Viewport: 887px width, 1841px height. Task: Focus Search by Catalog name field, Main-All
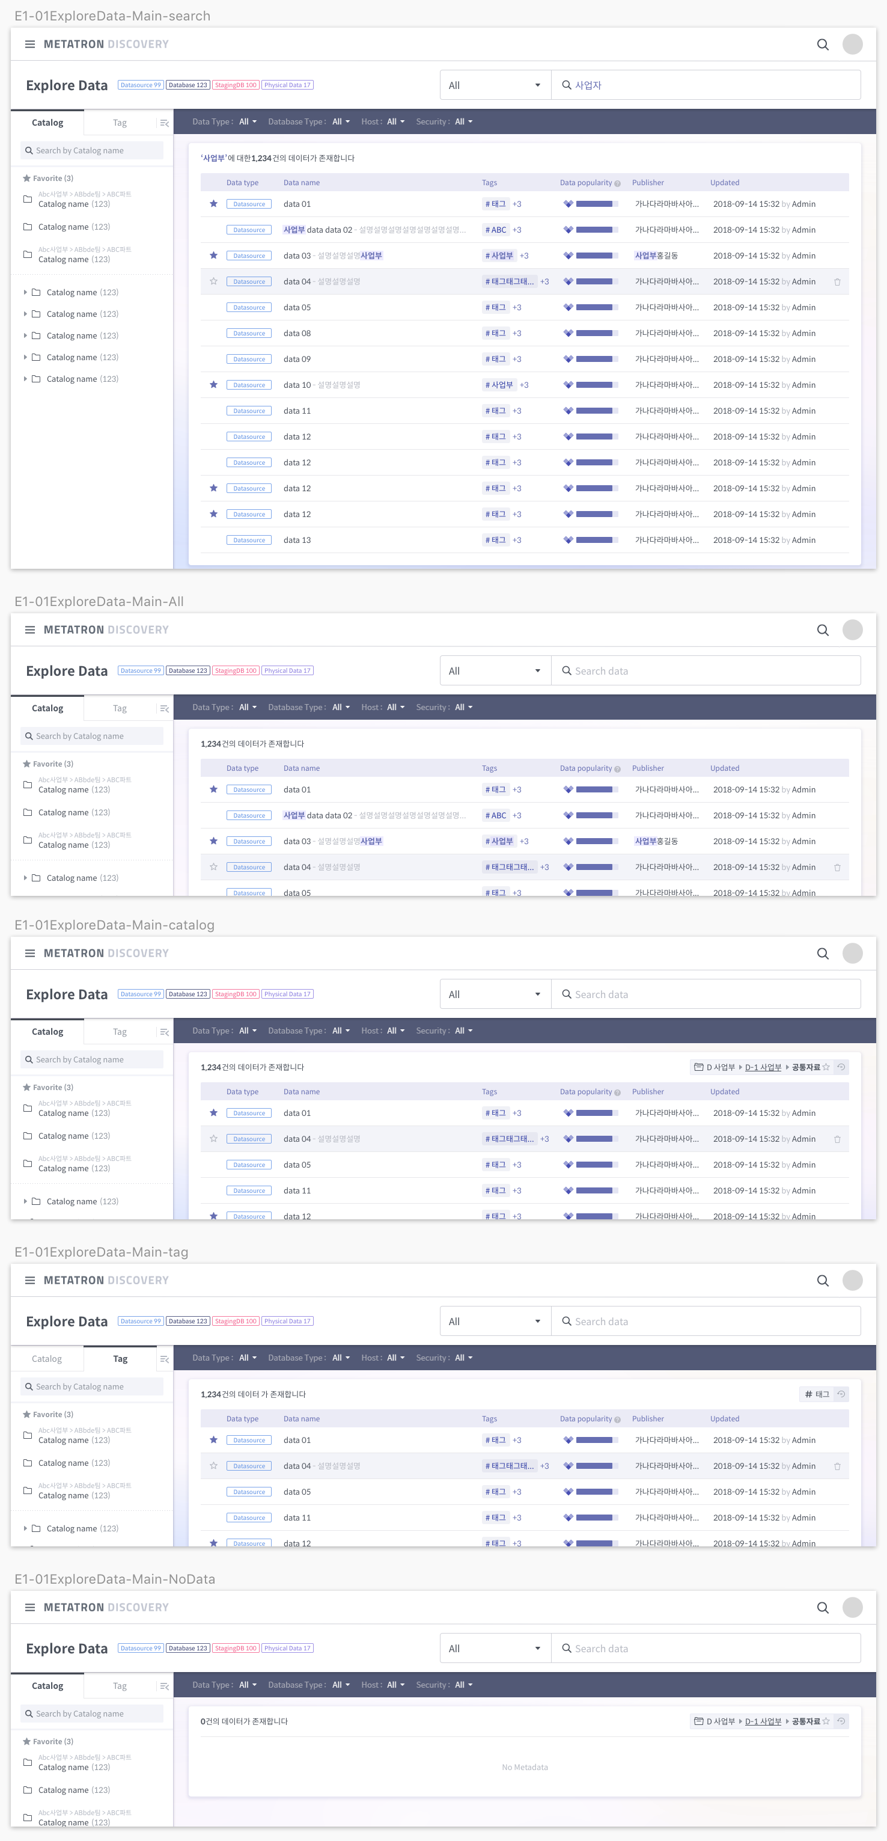[92, 736]
